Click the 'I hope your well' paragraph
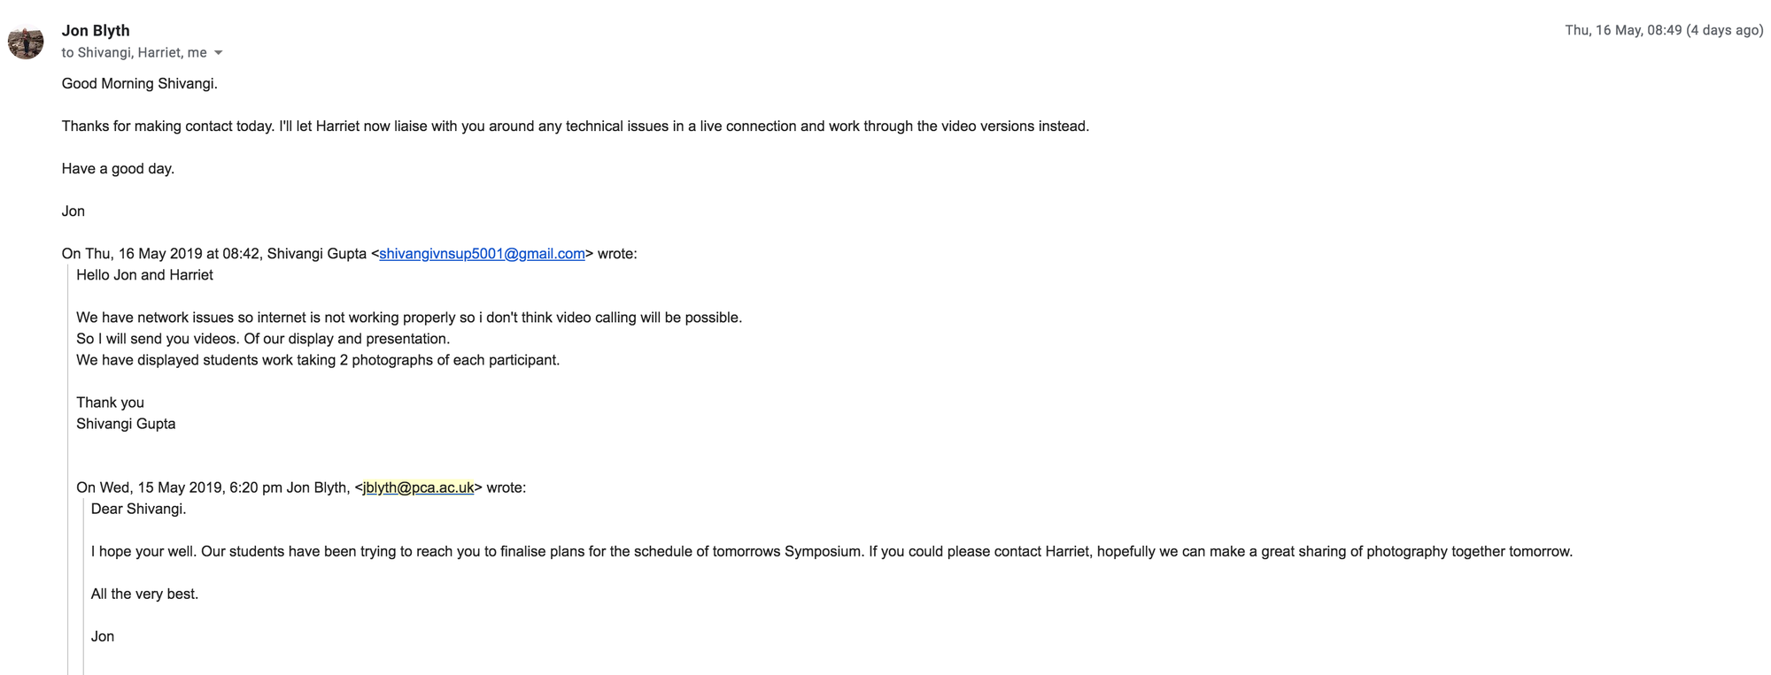 [x=831, y=551]
